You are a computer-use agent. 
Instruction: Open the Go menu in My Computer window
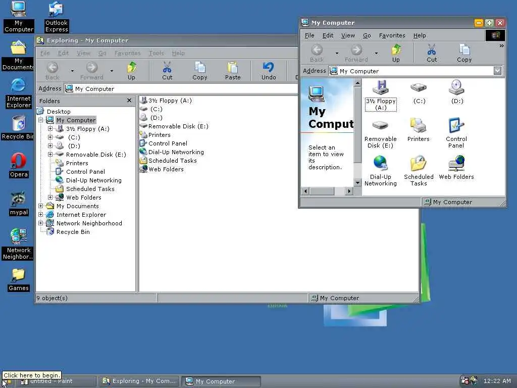tap(367, 35)
